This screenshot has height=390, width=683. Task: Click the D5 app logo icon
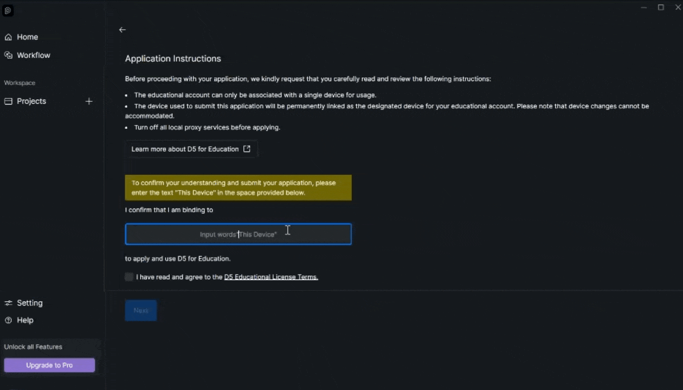(8, 10)
